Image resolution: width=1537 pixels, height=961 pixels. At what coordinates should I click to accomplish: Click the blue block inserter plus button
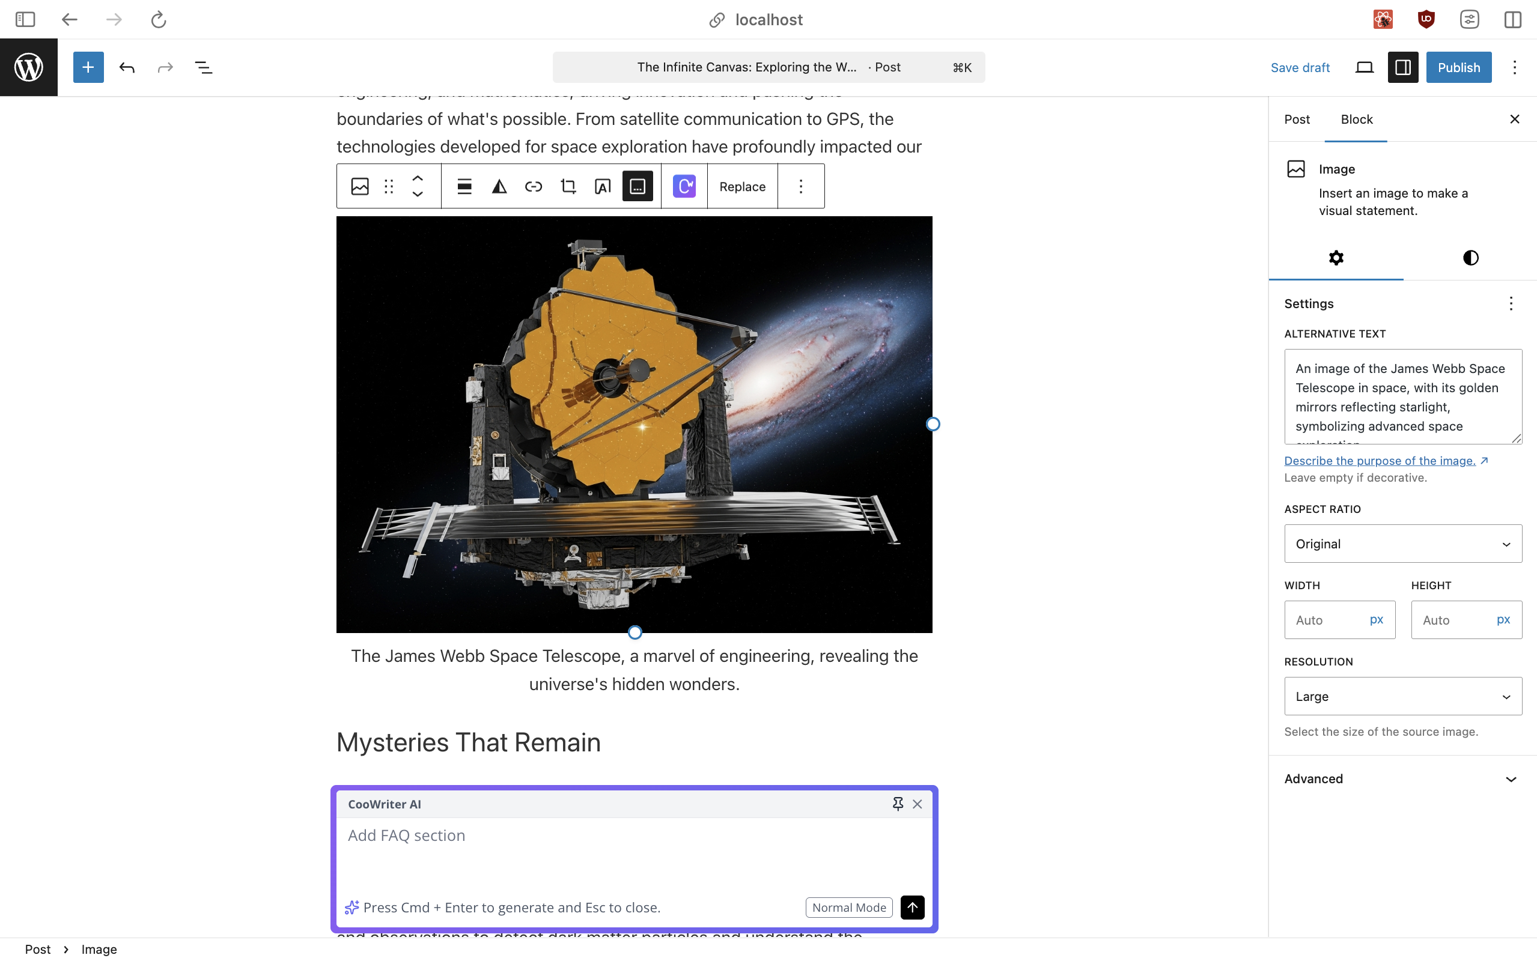coord(88,67)
